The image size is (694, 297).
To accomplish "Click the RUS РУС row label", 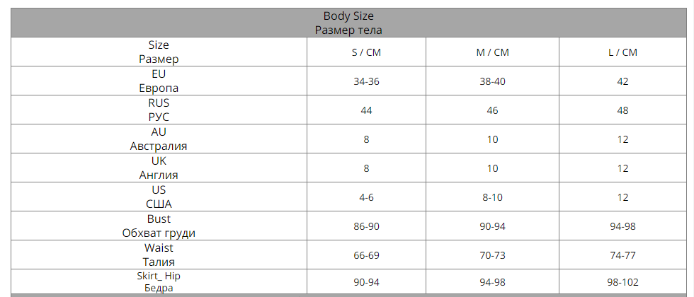I will click(159, 110).
